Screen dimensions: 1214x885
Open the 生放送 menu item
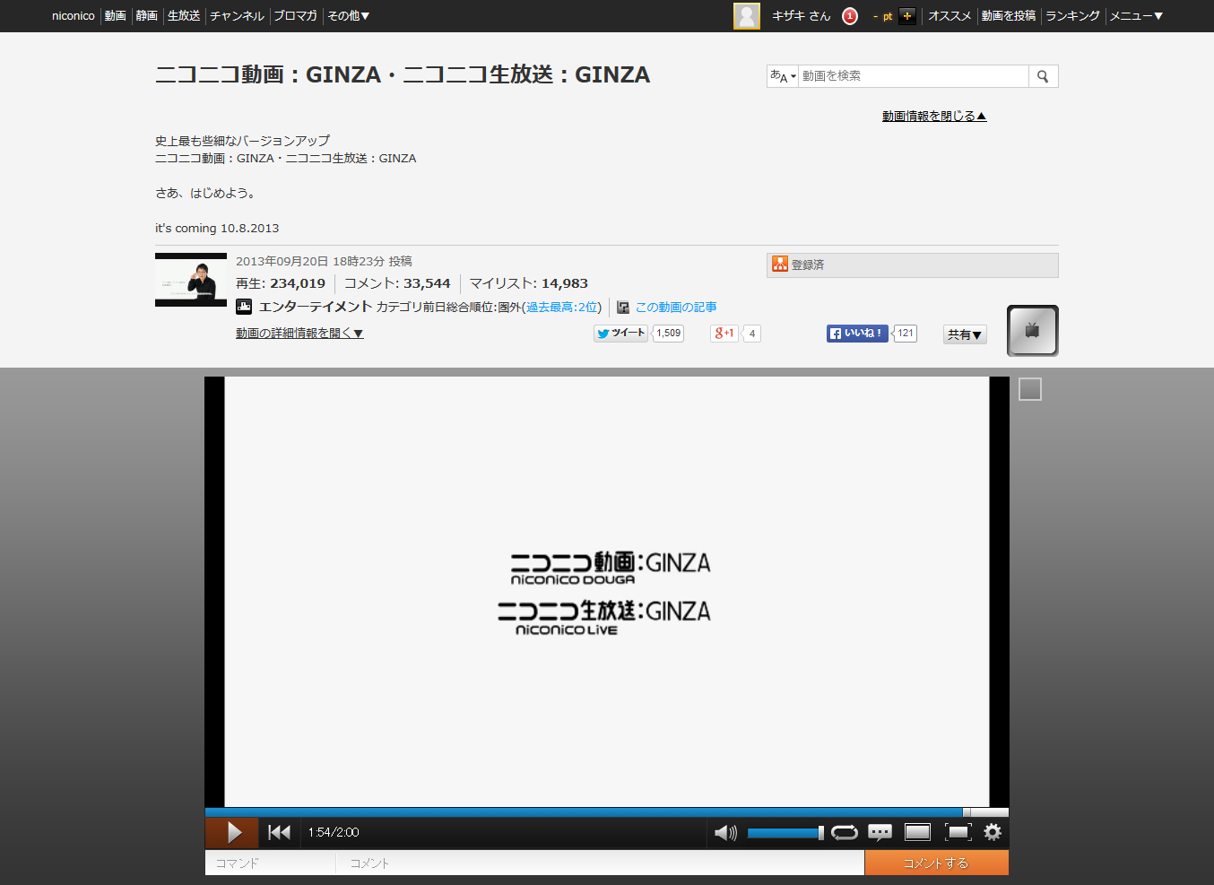(x=183, y=15)
